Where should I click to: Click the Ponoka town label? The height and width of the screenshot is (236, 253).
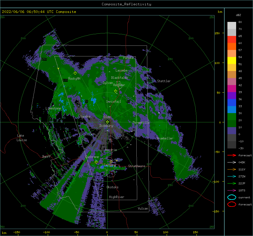[128, 58]
